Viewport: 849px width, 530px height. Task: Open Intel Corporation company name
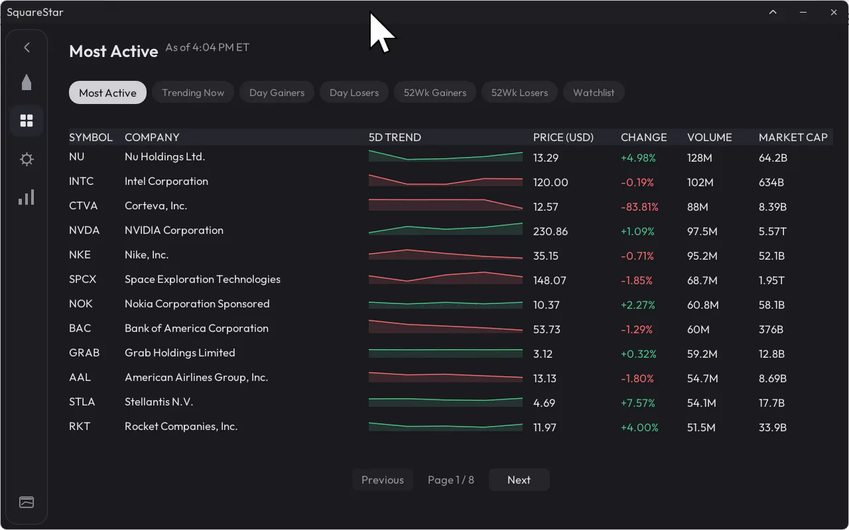(166, 181)
